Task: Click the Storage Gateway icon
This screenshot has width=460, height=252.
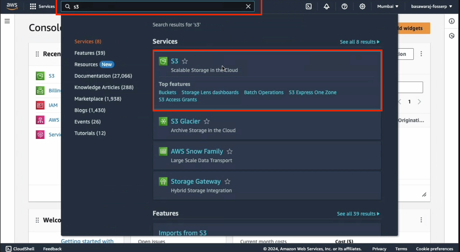Action: click(163, 181)
